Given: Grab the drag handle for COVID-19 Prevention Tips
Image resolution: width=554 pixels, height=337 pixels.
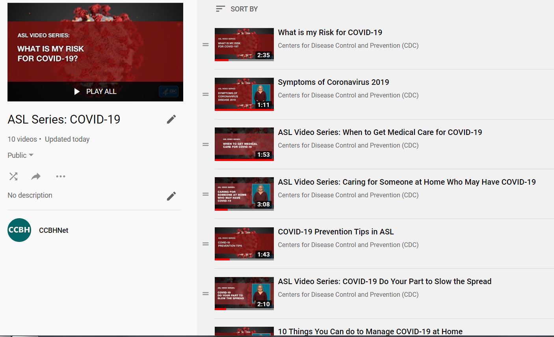Looking at the screenshot, I should [206, 244].
